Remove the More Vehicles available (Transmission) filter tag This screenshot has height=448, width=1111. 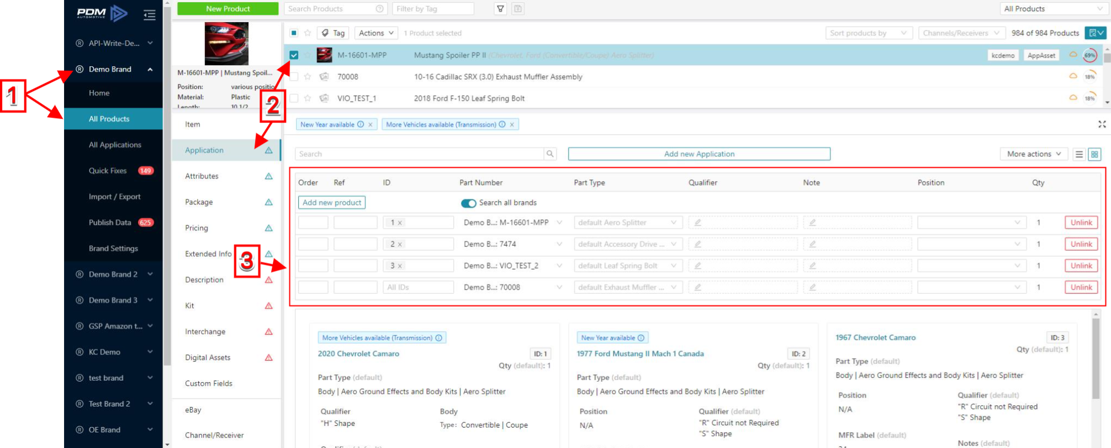512,125
